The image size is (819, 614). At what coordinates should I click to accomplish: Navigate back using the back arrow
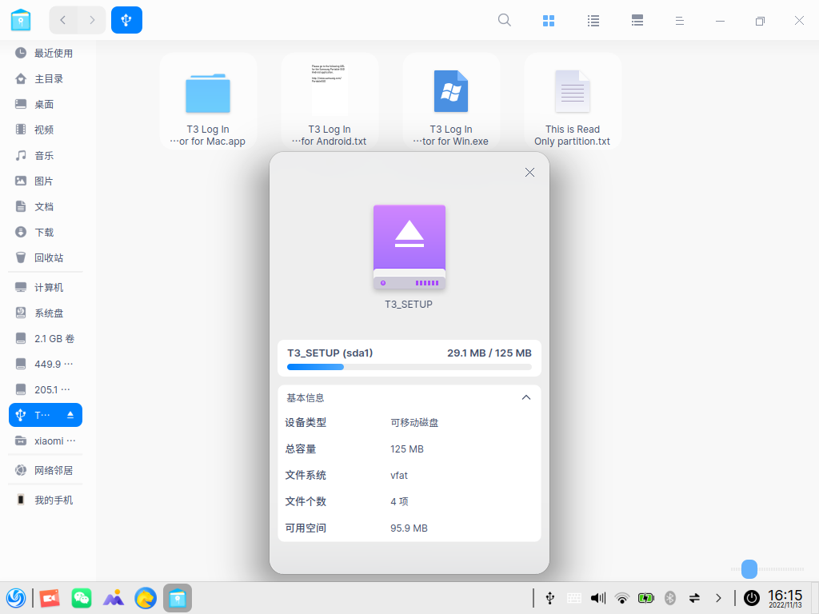pyautogui.click(x=62, y=20)
